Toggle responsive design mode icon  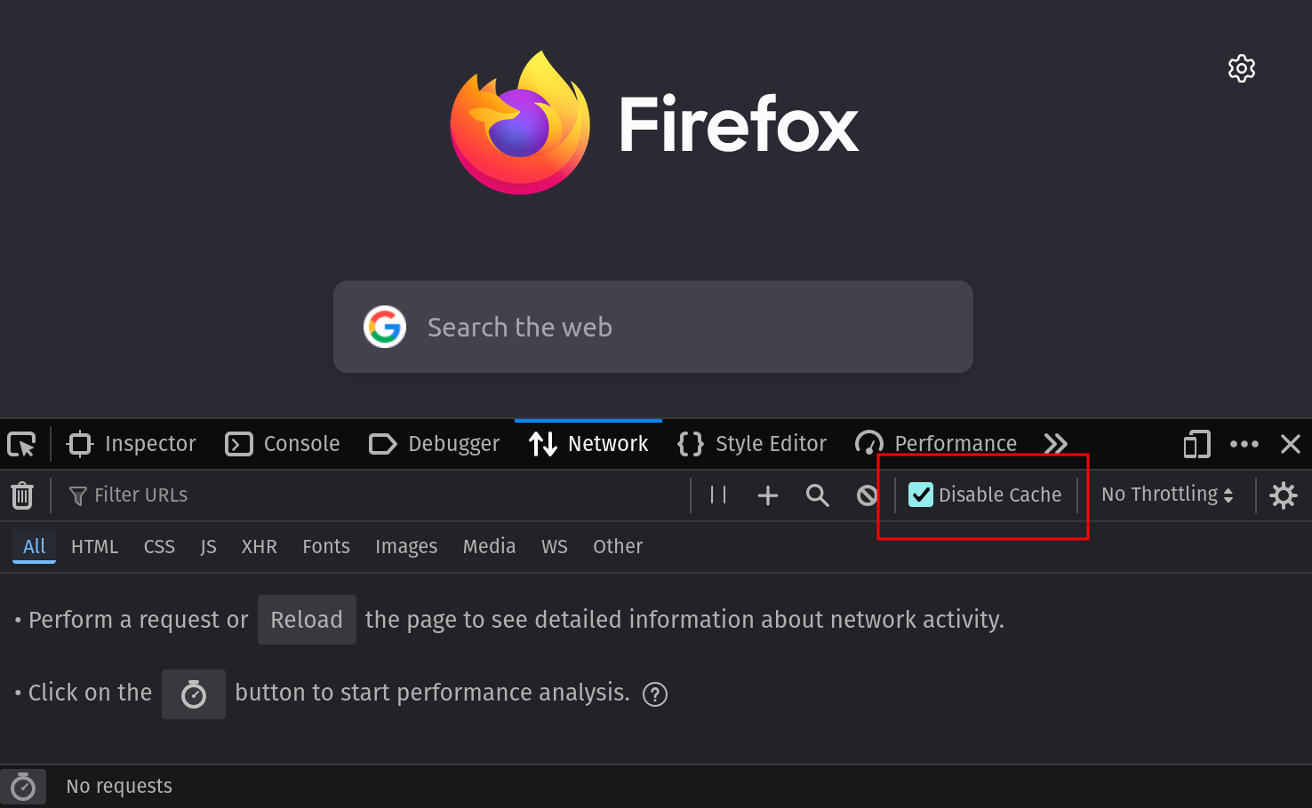tap(1196, 444)
